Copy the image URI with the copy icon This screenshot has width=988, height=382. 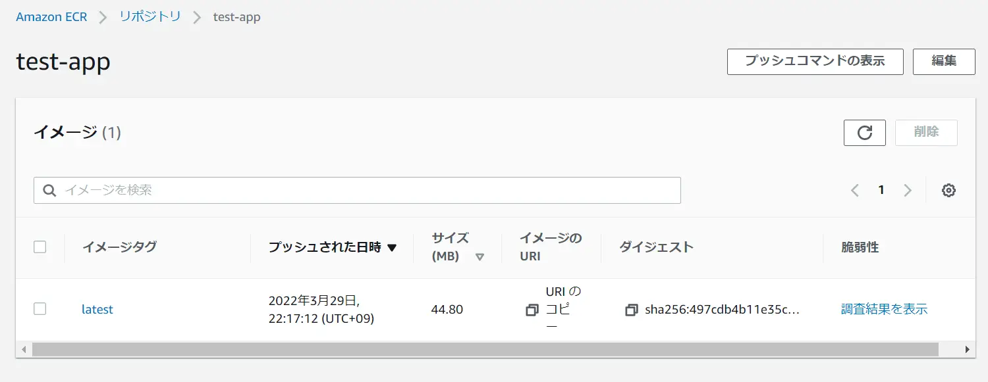point(532,310)
